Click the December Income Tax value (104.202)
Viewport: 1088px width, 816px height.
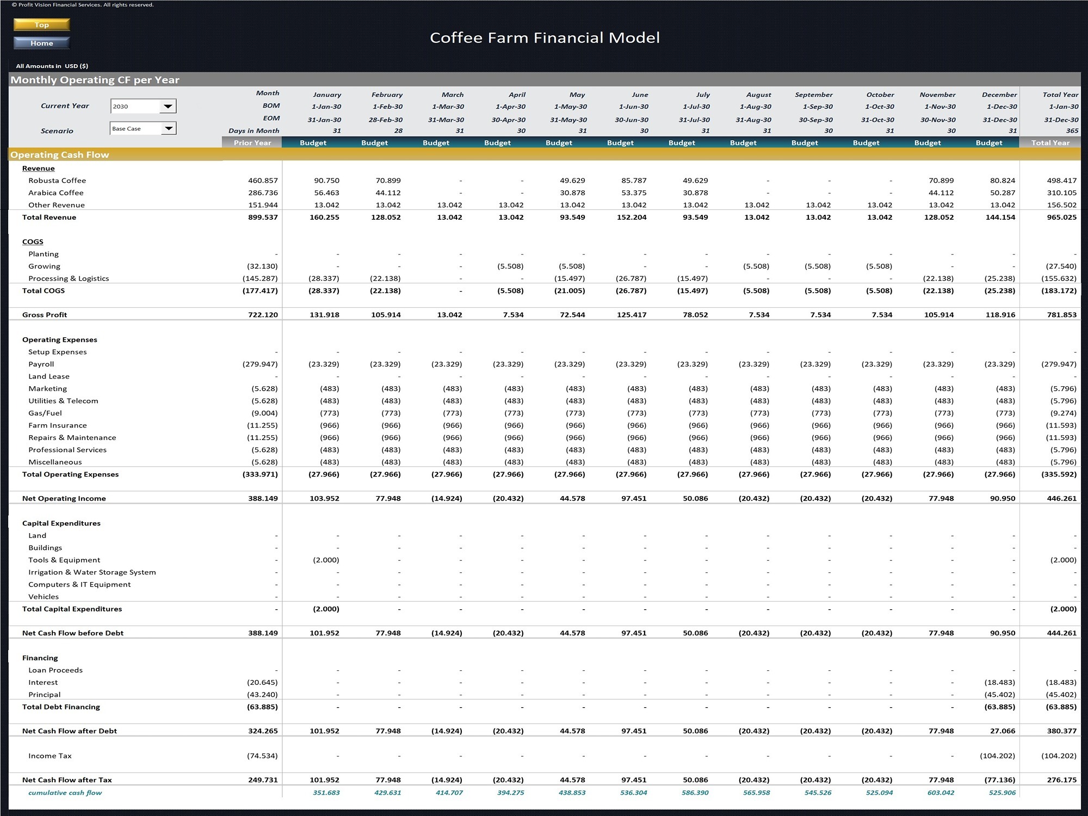click(997, 756)
